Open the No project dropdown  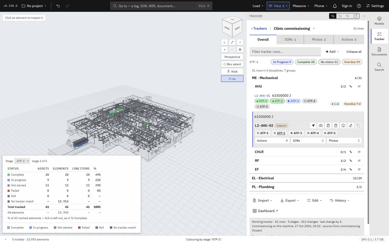point(34,6)
